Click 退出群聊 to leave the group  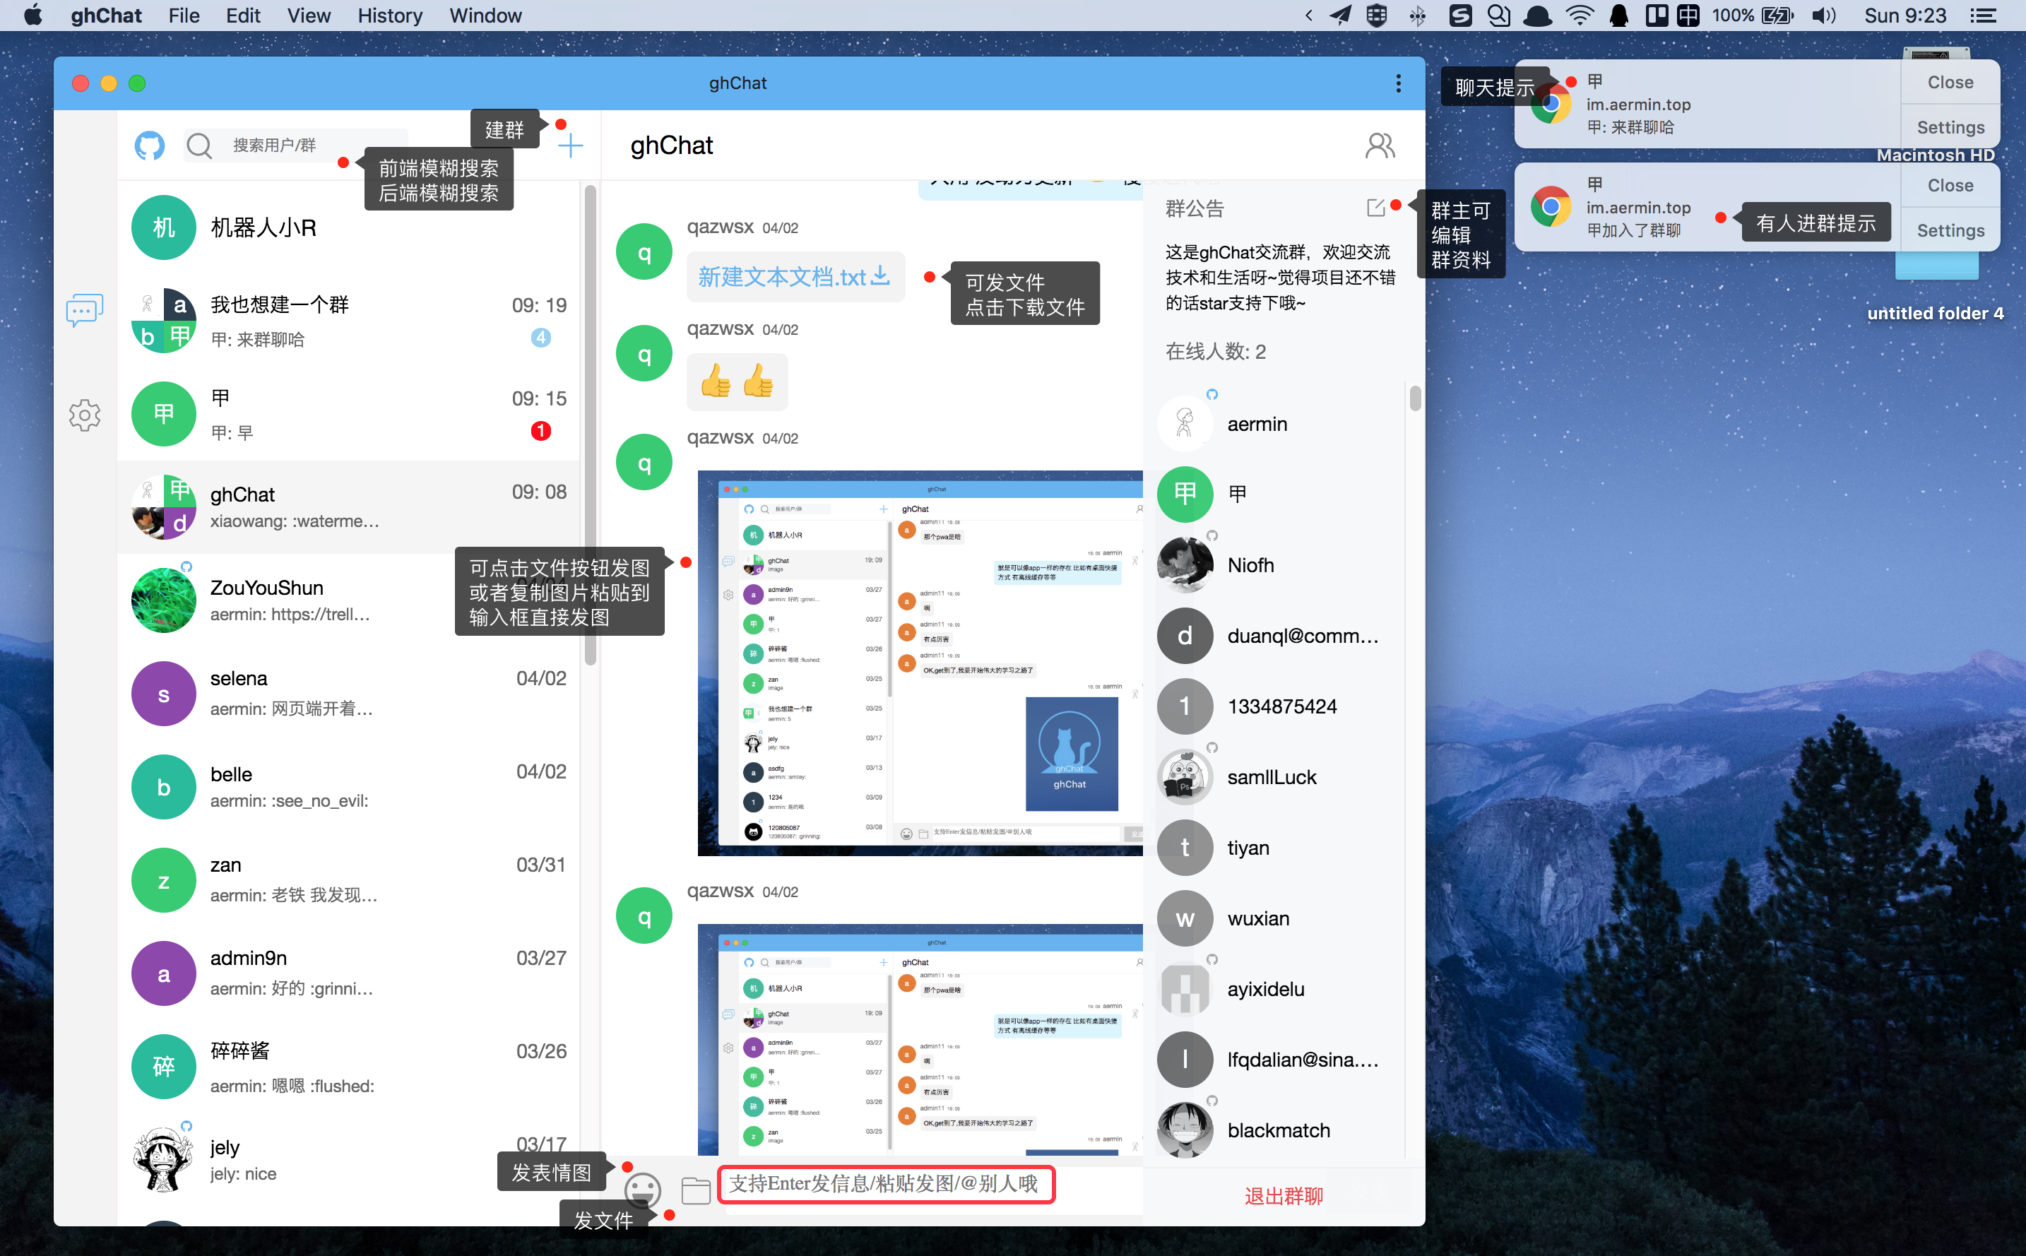click(x=1284, y=1195)
